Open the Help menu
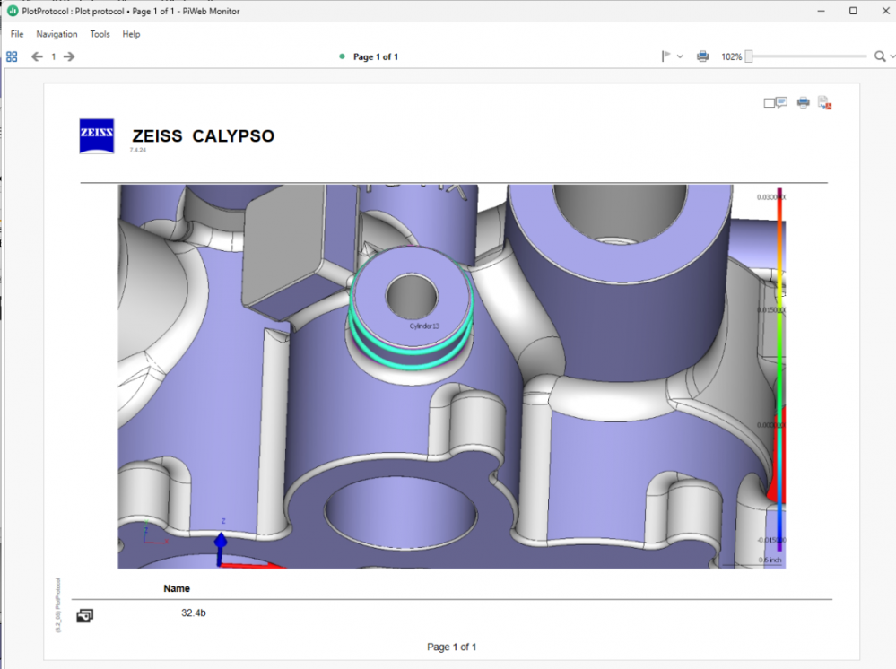This screenshot has height=669, width=896. point(131,34)
